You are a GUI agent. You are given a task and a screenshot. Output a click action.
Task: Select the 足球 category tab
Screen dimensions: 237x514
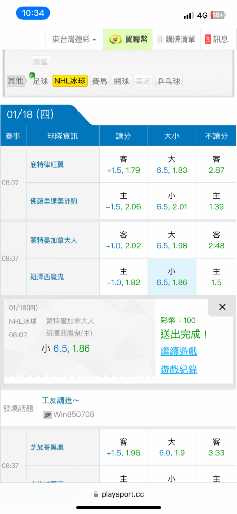pyautogui.click(x=41, y=81)
